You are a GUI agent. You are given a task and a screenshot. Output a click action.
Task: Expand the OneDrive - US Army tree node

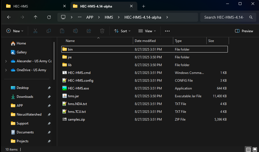point(6,70)
